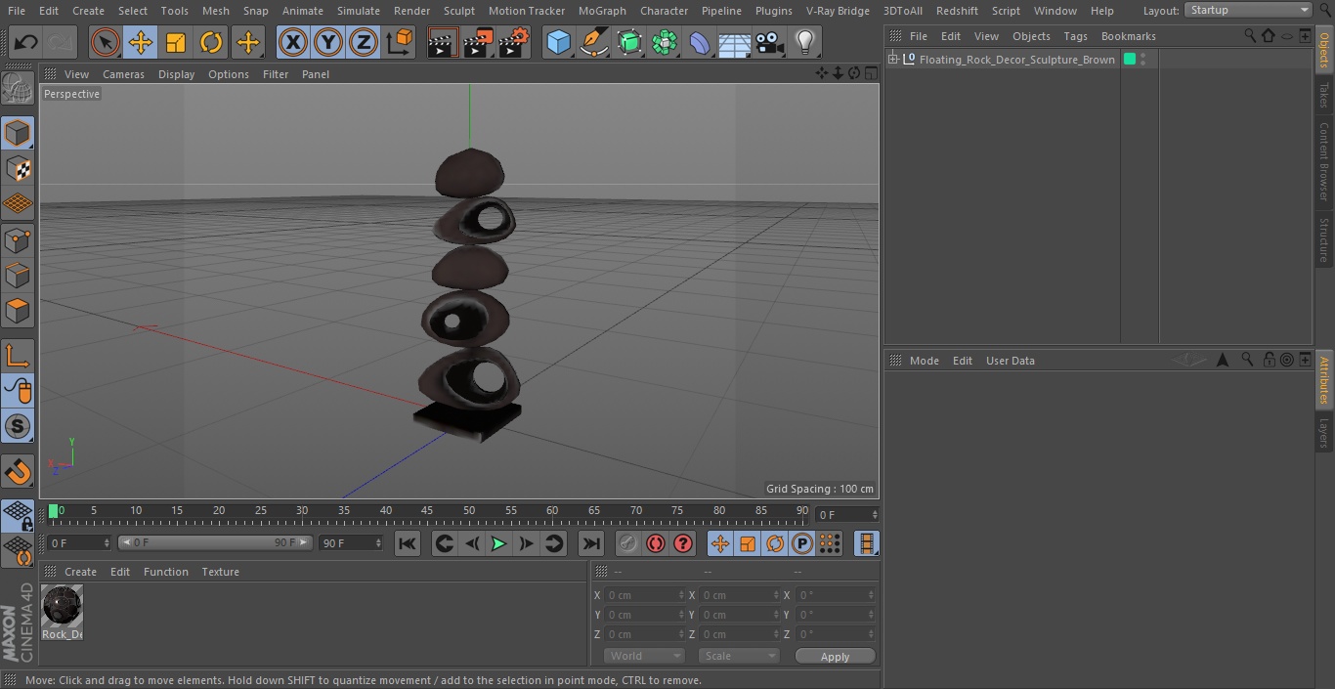
Task: Toggle the X axis lock
Action: (292, 42)
